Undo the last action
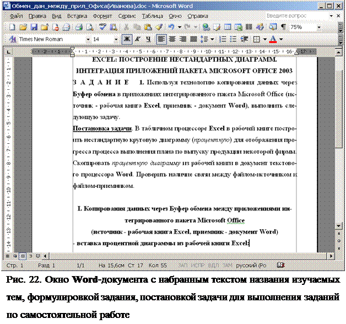 [x=171, y=27]
